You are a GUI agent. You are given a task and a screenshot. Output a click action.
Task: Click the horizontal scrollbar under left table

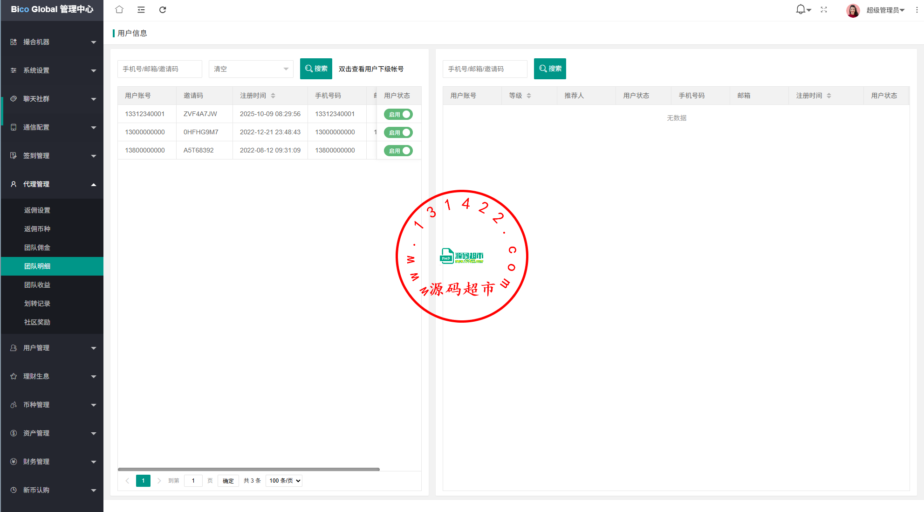point(249,469)
